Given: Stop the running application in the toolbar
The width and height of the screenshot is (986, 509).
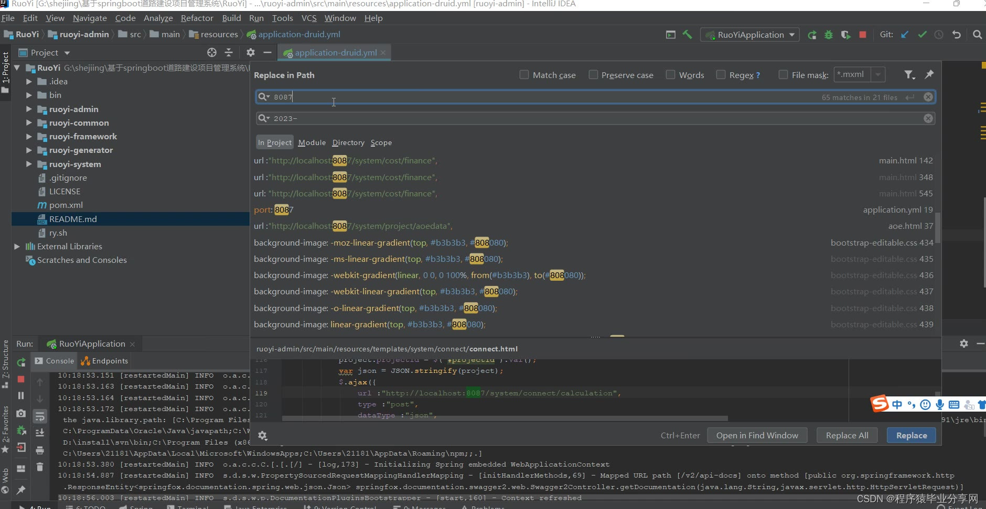Looking at the screenshot, I should 863,35.
